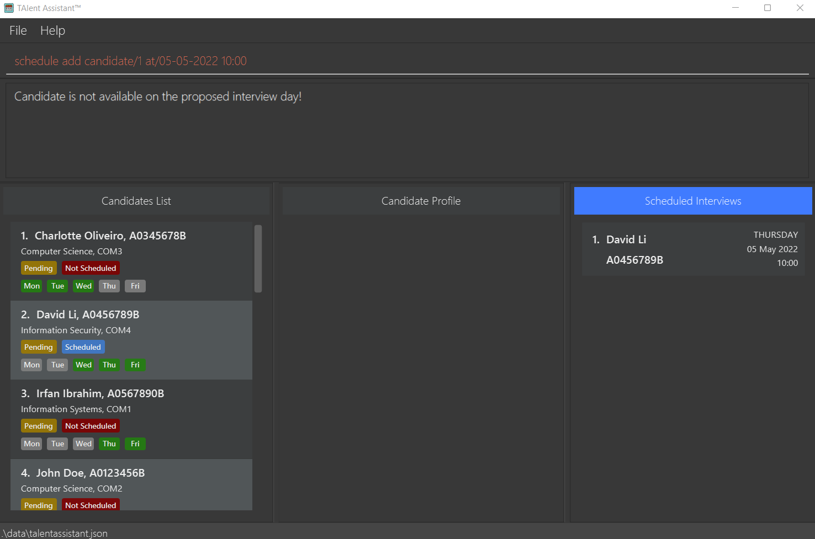The width and height of the screenshot is (815, 539).
Task: Click David Li's Tue availability tag
Action: 57,365
